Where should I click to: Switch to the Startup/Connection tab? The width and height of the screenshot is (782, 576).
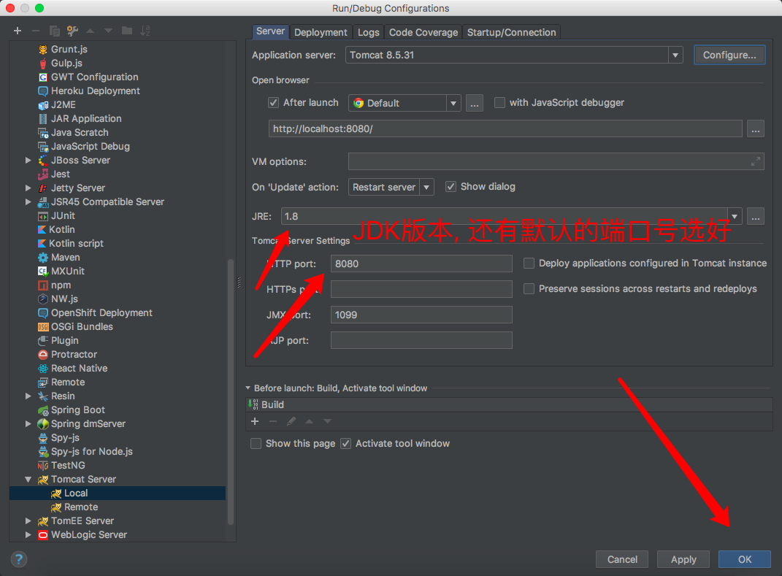(x=511, y=32)
